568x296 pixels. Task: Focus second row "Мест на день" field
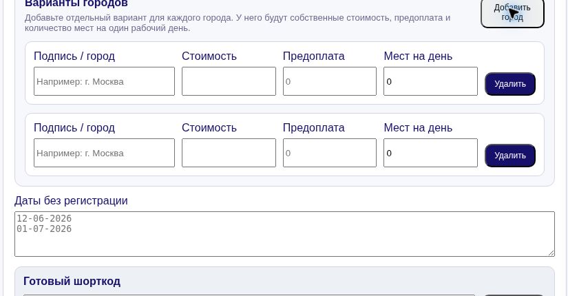pos(430,153)
